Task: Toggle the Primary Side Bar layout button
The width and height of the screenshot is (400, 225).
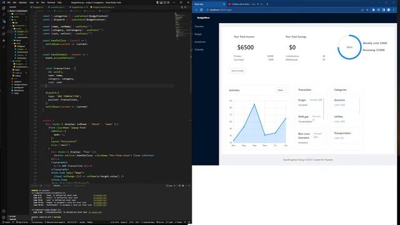Action: point(157,2)
